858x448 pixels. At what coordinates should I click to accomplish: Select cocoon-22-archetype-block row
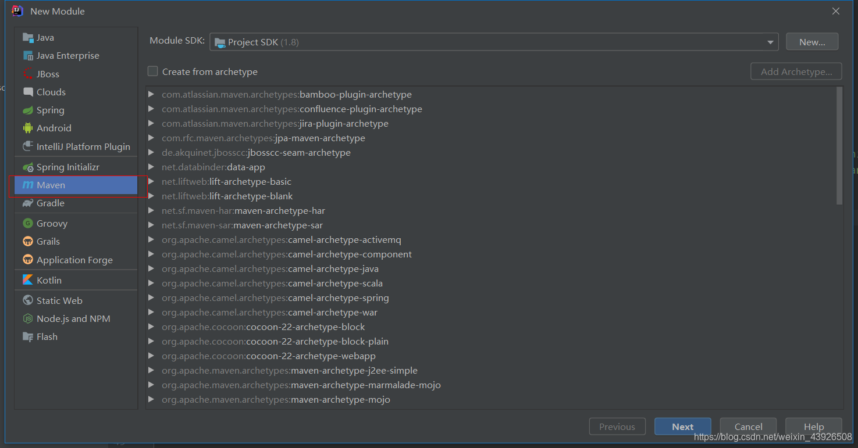click(491, 327)
